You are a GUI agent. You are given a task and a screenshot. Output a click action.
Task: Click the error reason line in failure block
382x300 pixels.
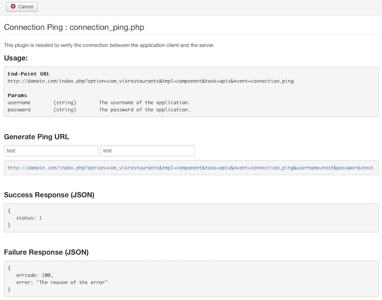click(x=62, y=283)
